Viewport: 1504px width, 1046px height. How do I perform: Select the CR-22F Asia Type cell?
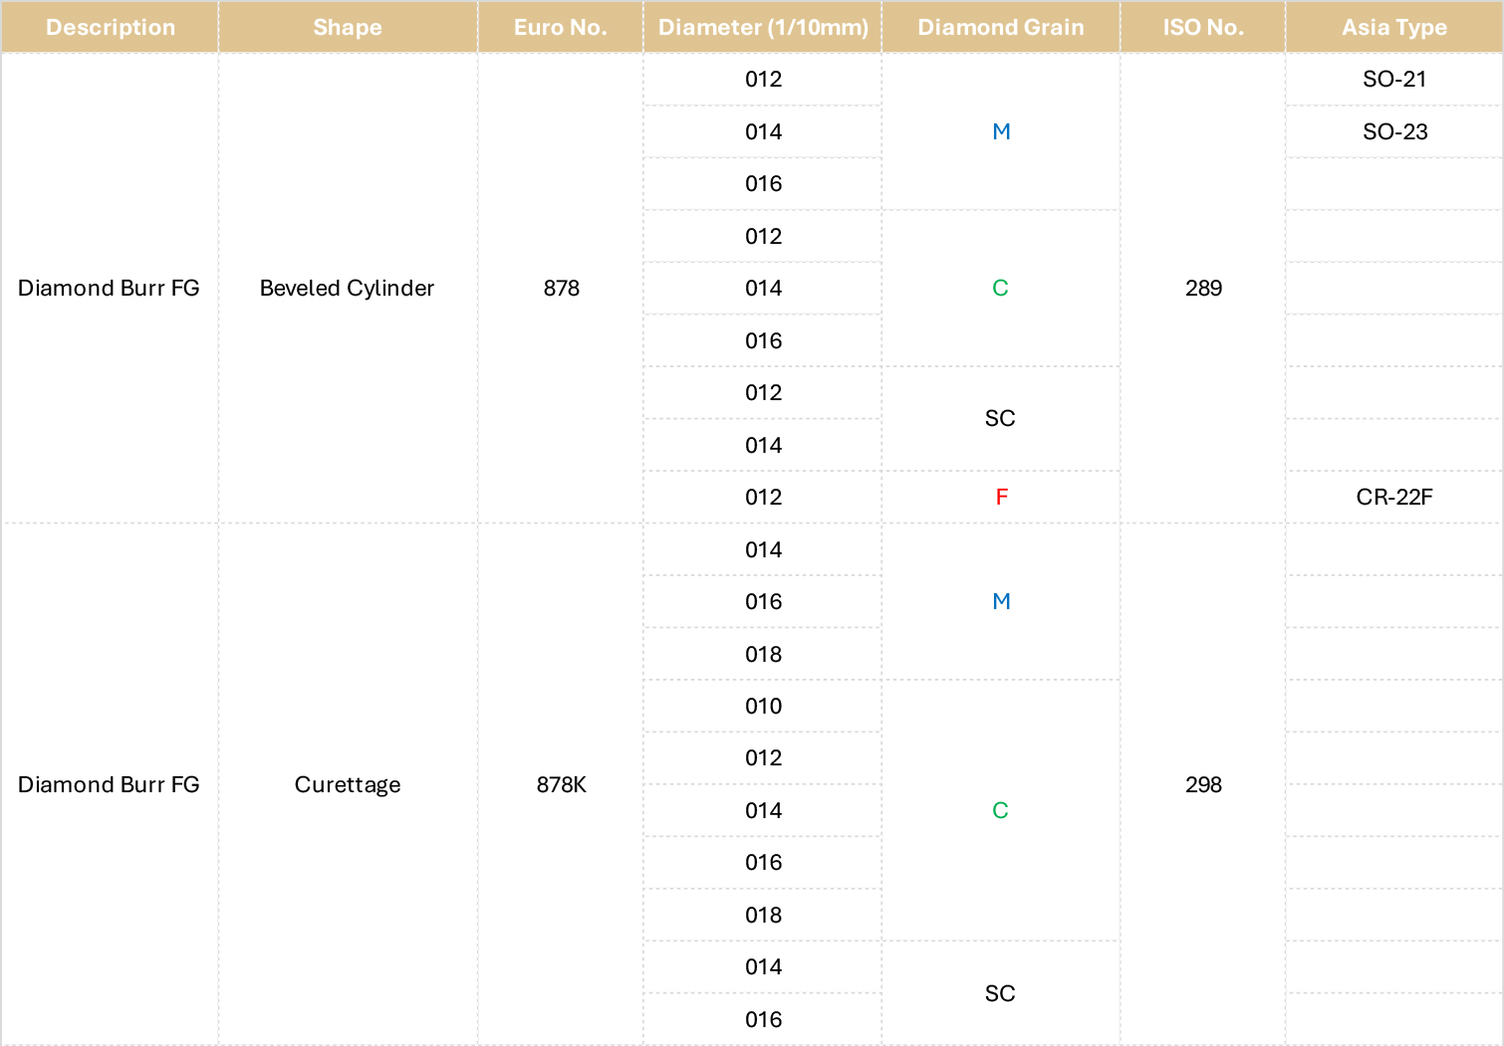click(1394, 497)
